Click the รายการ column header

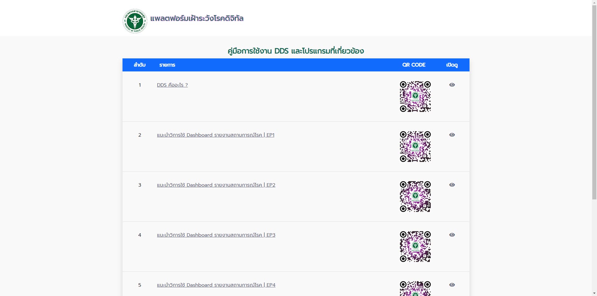167,65
